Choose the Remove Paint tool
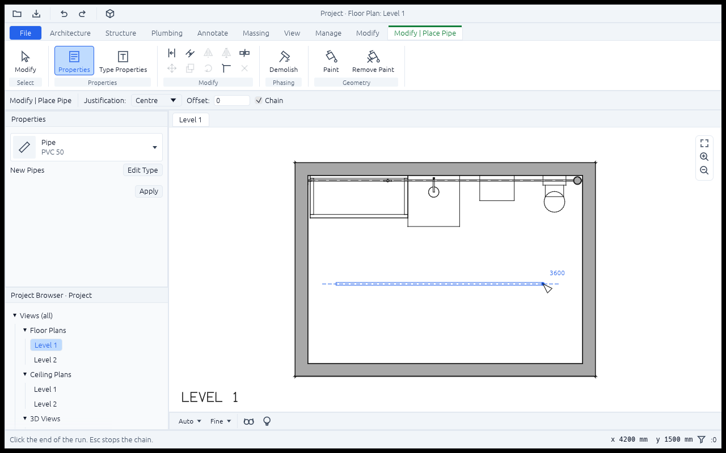The width and height of the screenshot is (726, 453). pyautogui.click(x=373, y=61)
